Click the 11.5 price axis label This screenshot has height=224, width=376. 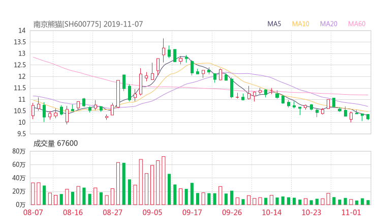click(20, 88)
